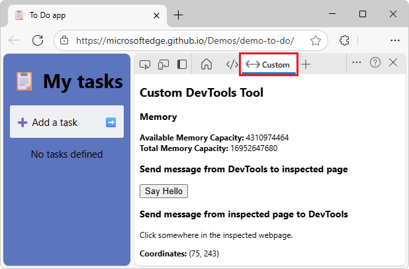This screenshot has height=269, width=409.
Task: Open DevTools Customize and control menu
Action: (356, 62)
